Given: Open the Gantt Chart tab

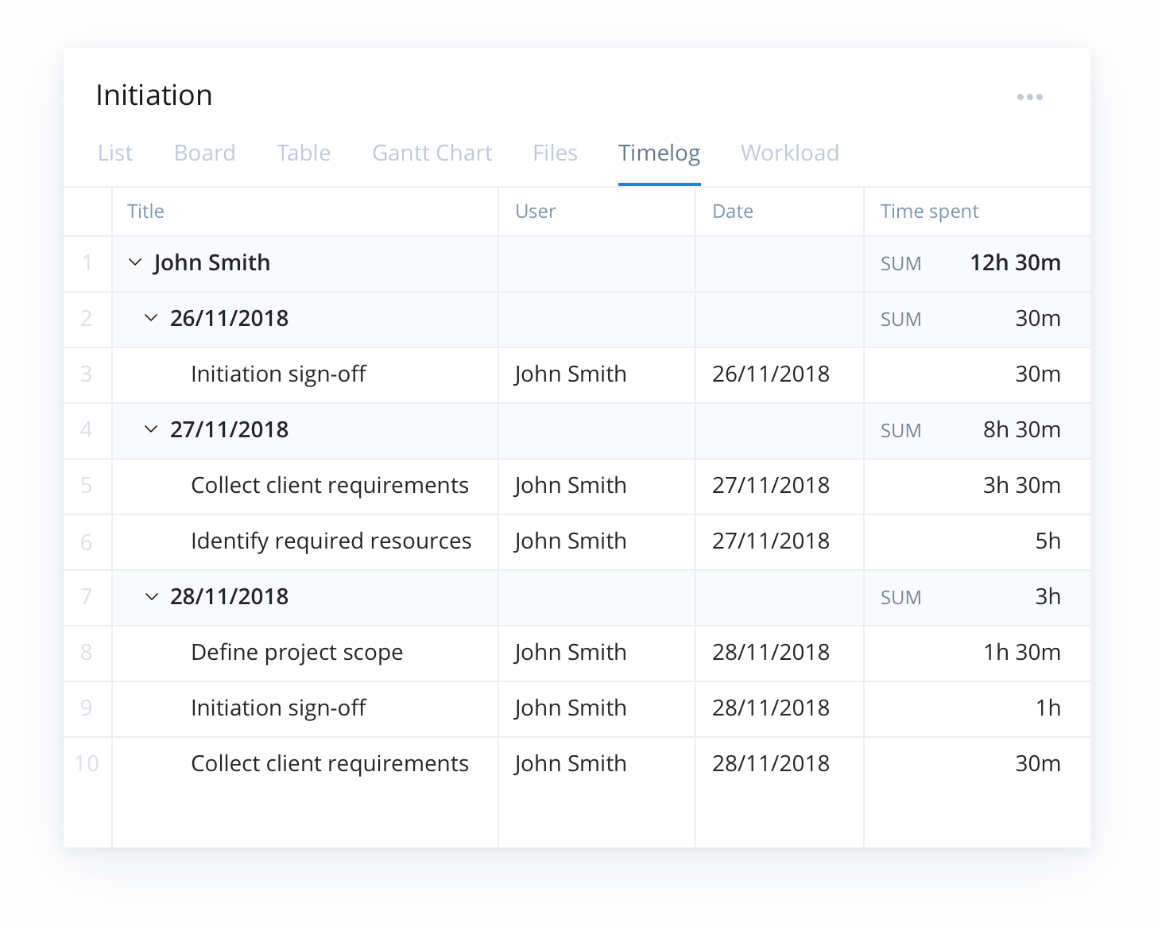Looking at the screenshot, I should [x=432, y=153].
